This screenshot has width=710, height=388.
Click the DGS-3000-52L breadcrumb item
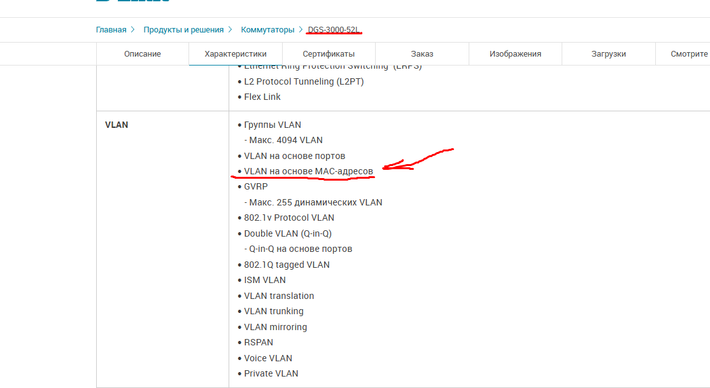[334, 30]
